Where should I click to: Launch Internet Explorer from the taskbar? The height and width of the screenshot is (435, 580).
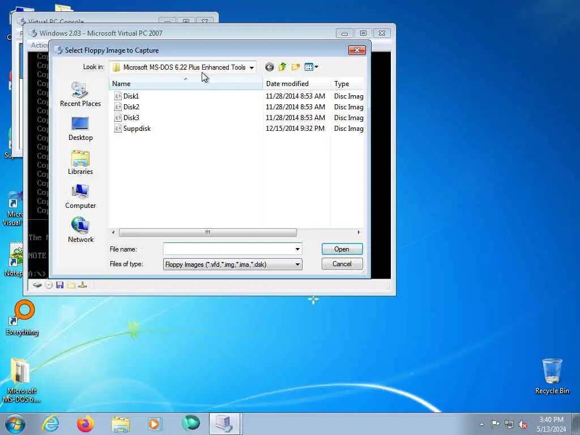50,424
